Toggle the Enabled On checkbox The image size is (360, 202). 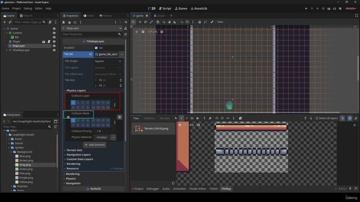[x=96, y=48]
